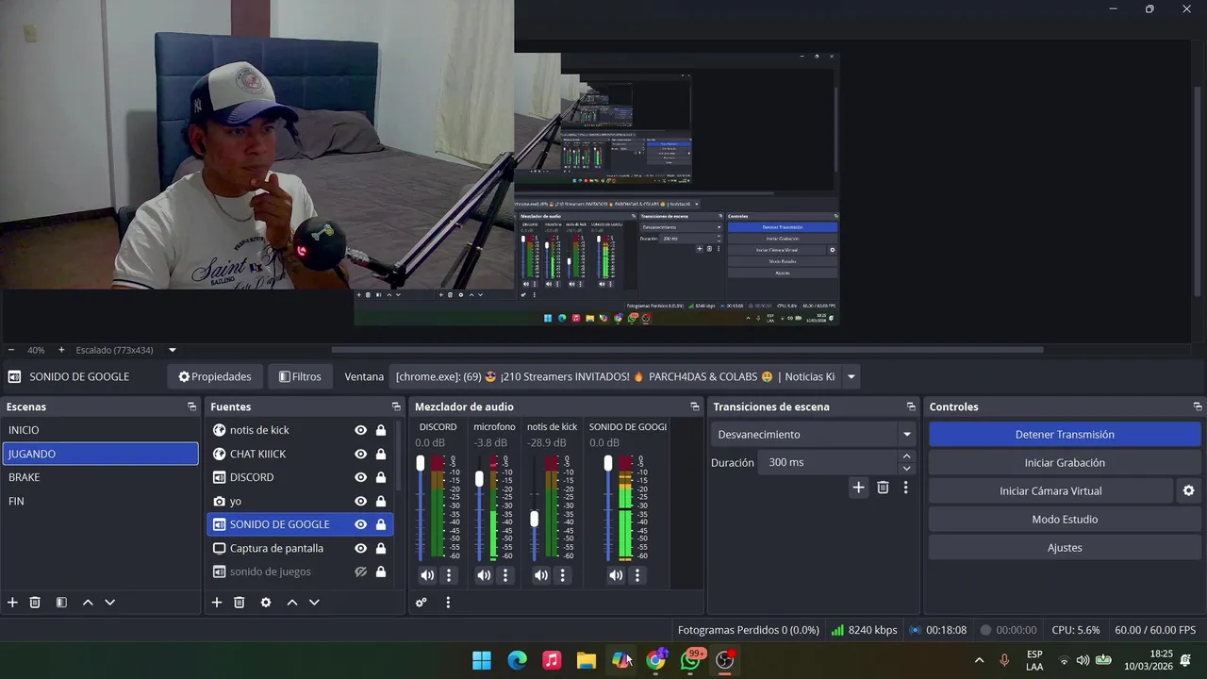Screen dimensions: 1207x679
Task: Select the FIN scene
Action: (x=101, y=501)
